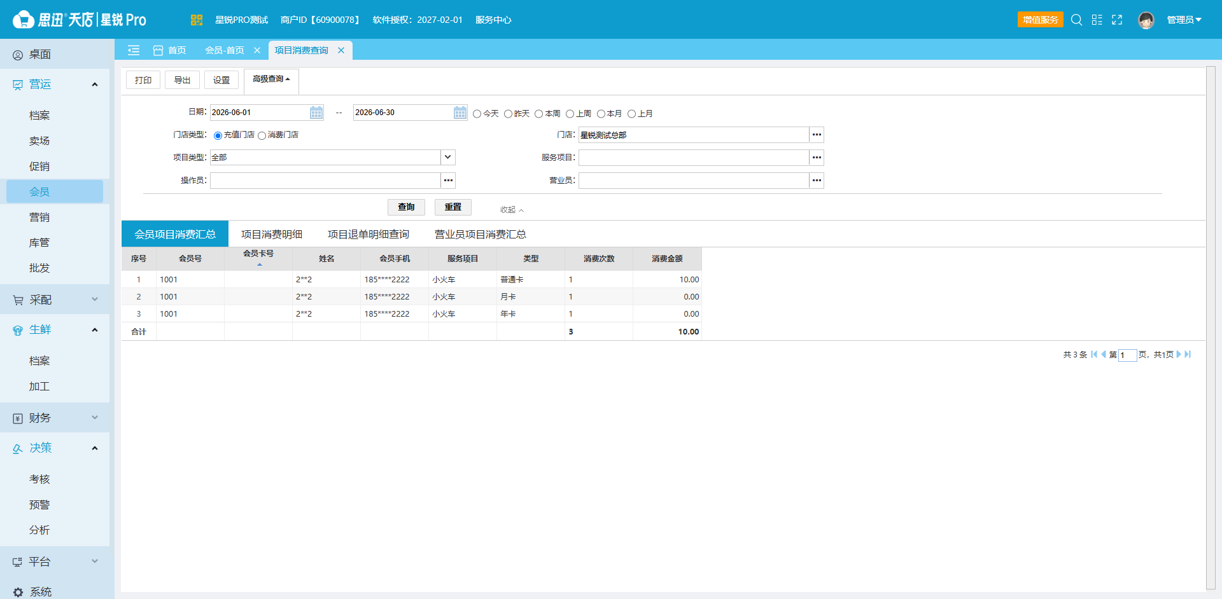Switch to 项目消费明细 tab
This screenshot has width=1222, height=599.
point(272,235)
